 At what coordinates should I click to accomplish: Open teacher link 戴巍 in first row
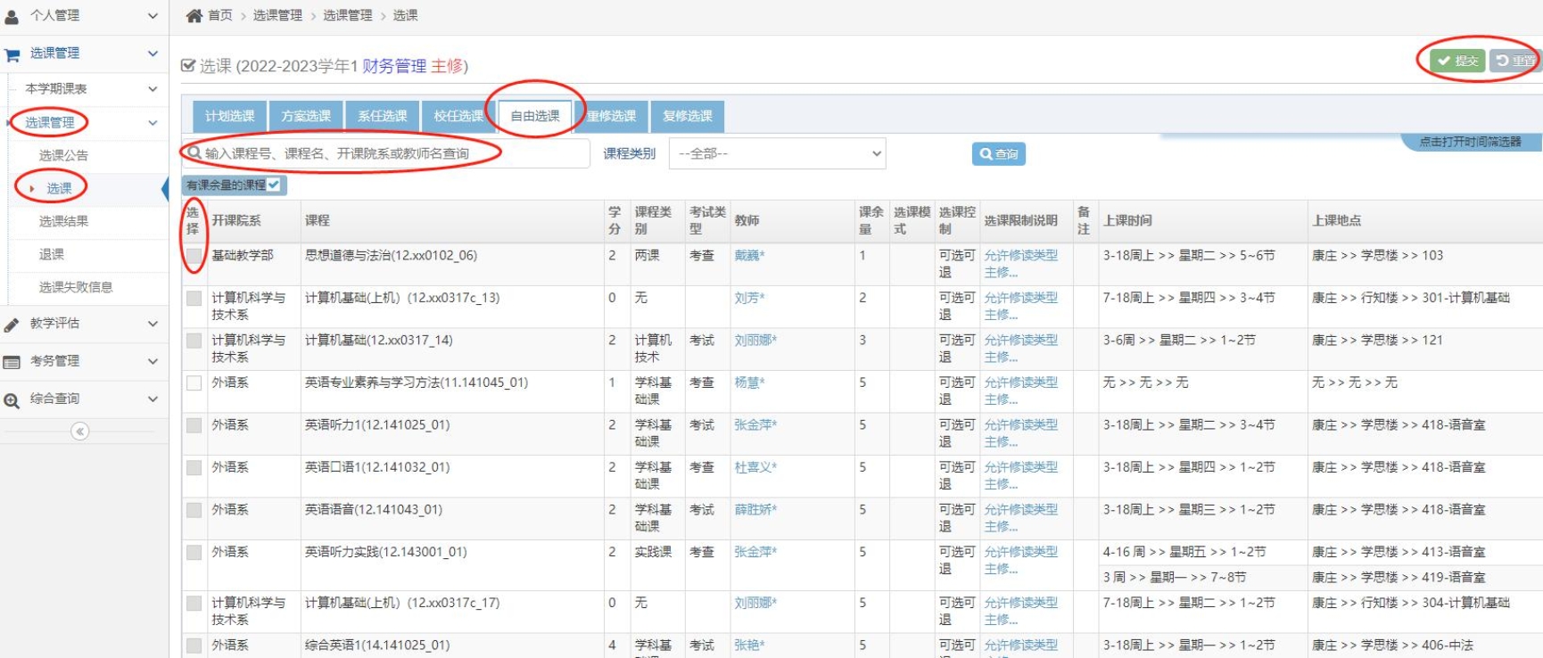pyautogui.click(x=748, y=256)
